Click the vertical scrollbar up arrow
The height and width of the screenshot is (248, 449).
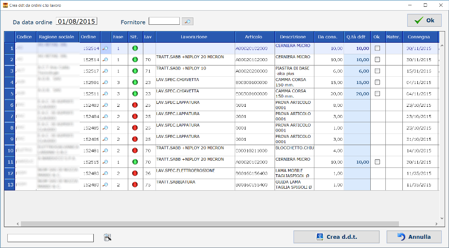[442, 46]
